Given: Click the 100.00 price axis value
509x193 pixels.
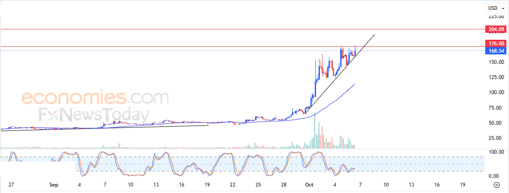Looking at the screenshot, I should coord(496,92).
